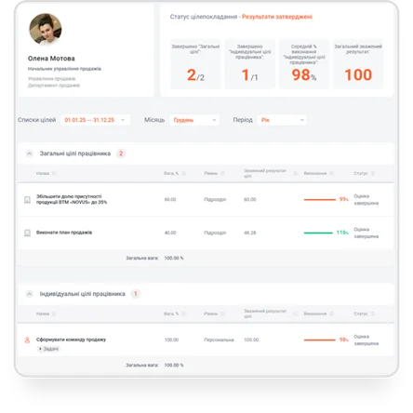Collapse the Індивідуальні цілі працівника section

[x=29, y=294]
